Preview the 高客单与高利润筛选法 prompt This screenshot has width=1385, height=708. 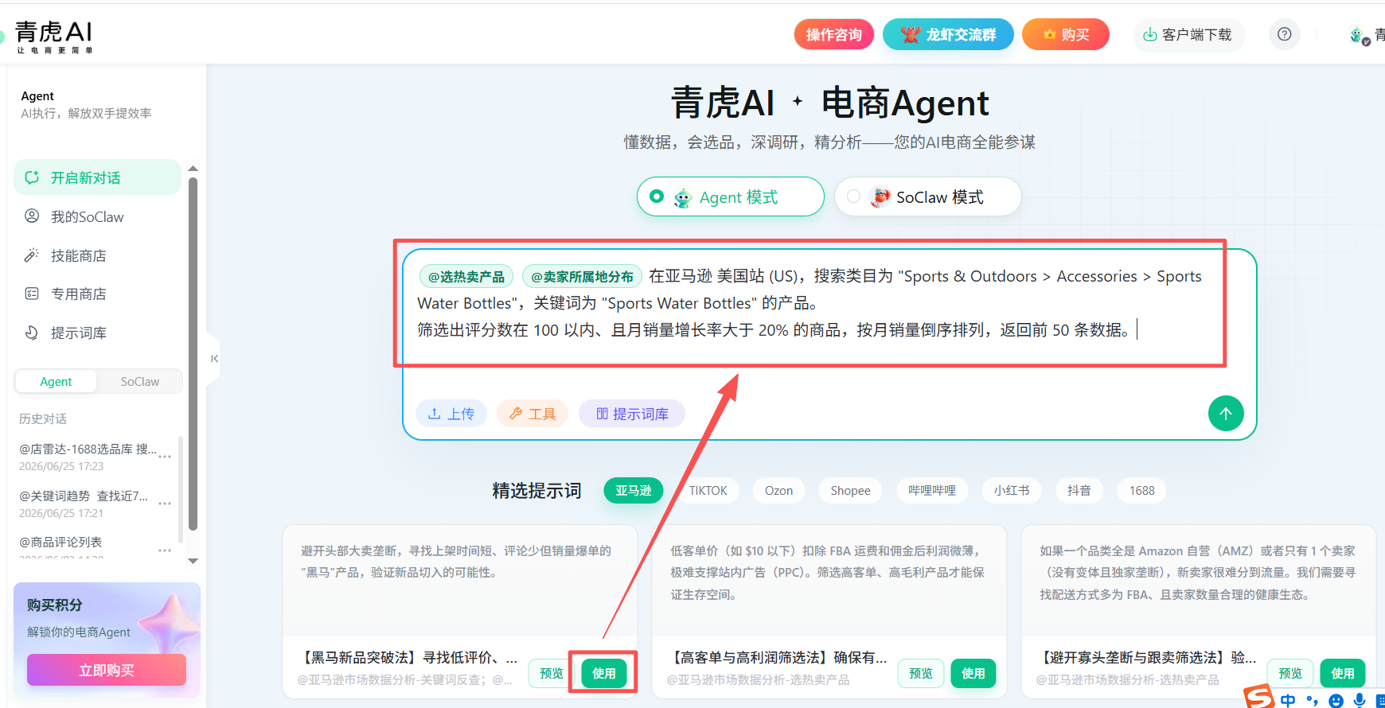[921, 673]
